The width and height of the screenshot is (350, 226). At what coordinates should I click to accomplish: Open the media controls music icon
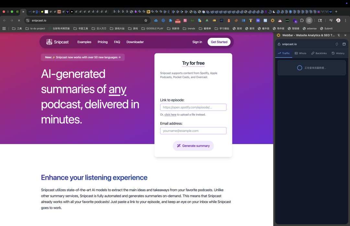point(331,20)
